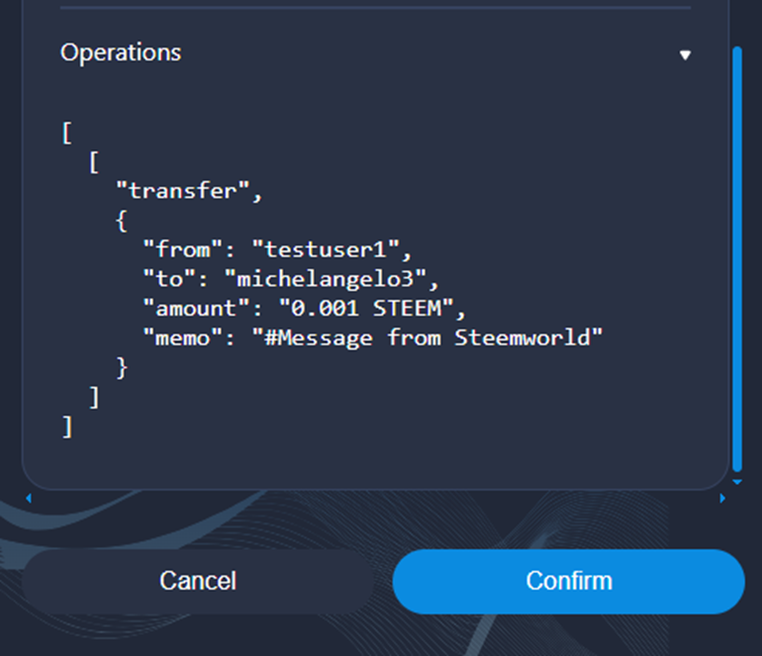The width and height of the screenshot is (762, 656).
Task: Collapse the Operations section arrow
Action: 685,55
